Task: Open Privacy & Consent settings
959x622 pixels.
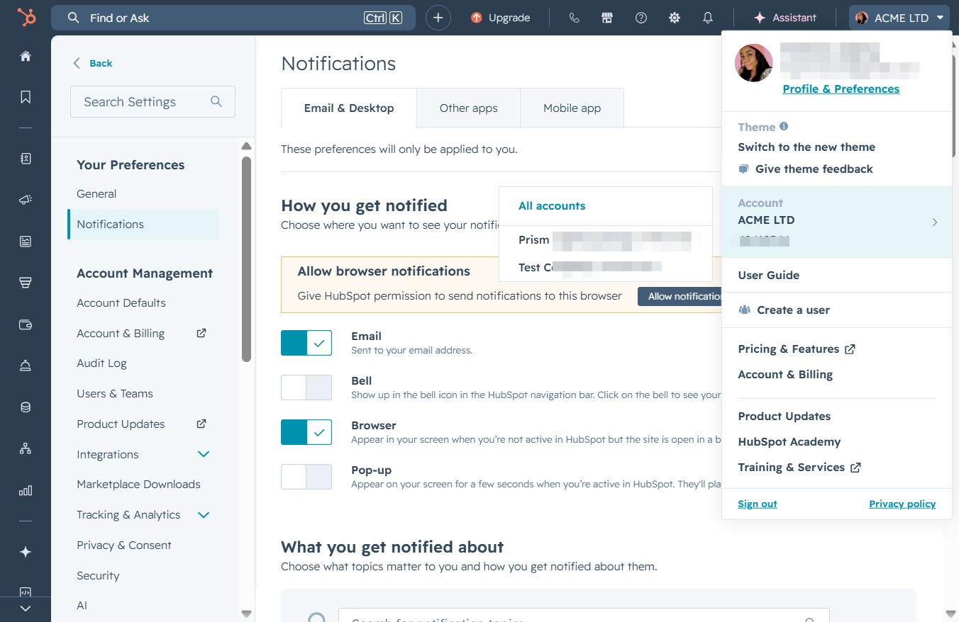Action: click(x=124, y=545)
